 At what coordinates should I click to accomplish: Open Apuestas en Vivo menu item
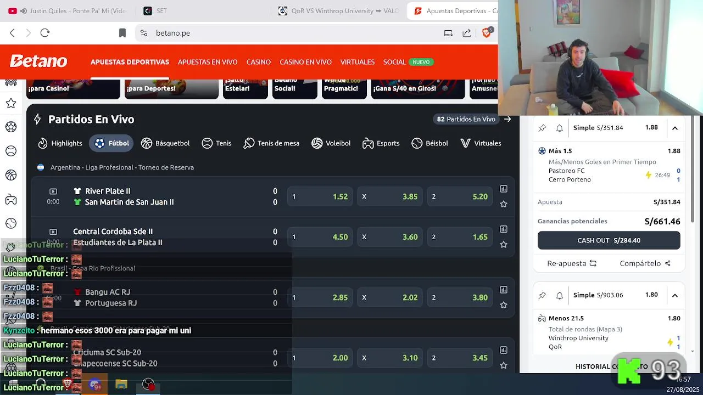coord(208,62)
